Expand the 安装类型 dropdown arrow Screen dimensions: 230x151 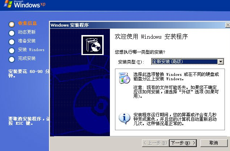pyautogui.click(x=220, y=62)
